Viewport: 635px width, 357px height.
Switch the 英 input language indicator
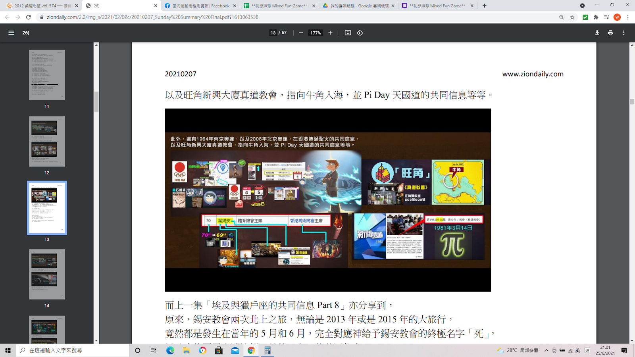point(577,350)
